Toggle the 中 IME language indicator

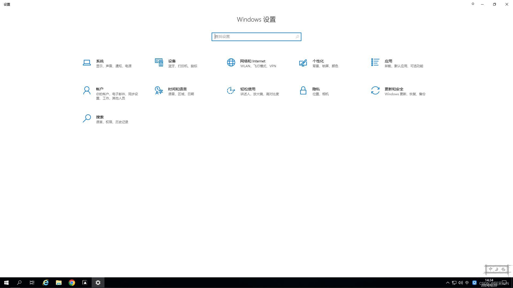[467, 283]
